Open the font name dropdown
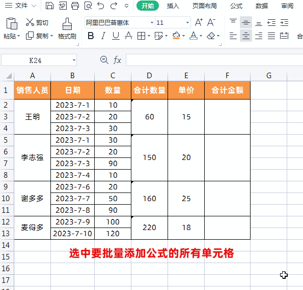 [152, 22]
